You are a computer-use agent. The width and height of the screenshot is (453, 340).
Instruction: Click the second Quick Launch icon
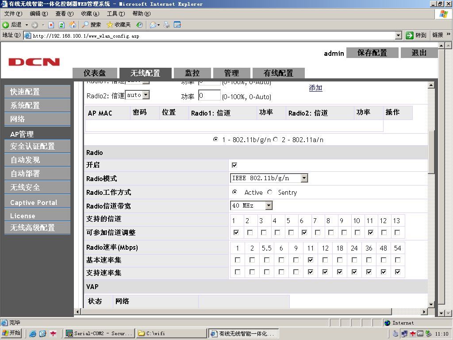coord(42,334)
